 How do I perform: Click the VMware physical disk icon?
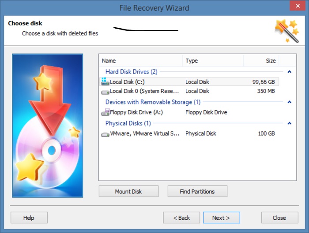pos(105,134)
